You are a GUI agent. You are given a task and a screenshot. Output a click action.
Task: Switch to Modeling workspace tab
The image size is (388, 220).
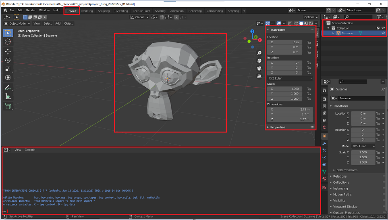click(x=87, y=11)
